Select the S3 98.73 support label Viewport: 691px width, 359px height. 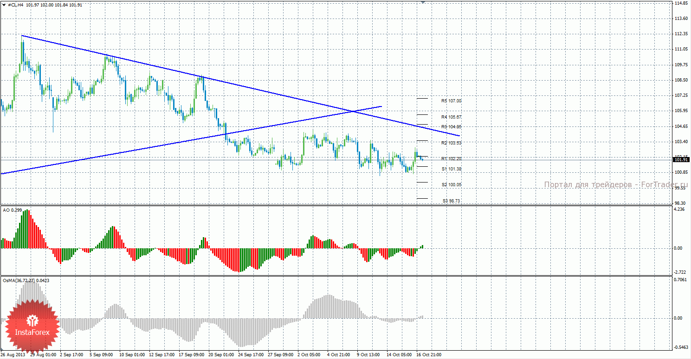point(451,201)
